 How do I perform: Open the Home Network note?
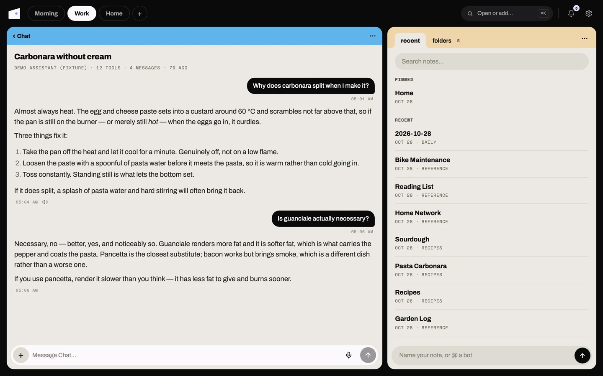[492, 217]
